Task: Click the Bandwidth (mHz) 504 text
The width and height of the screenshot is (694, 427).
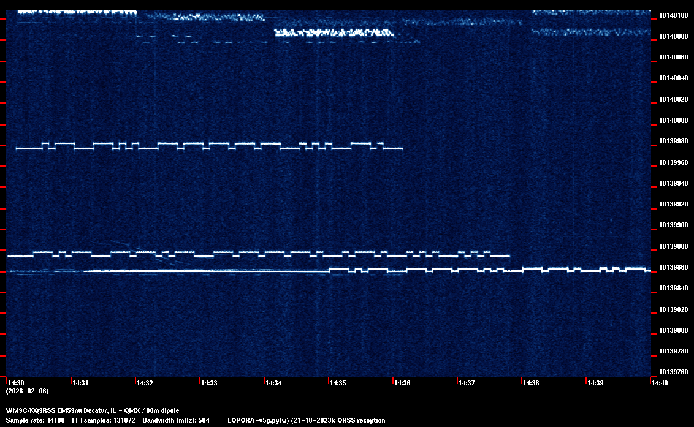Action: click(175, 420)
